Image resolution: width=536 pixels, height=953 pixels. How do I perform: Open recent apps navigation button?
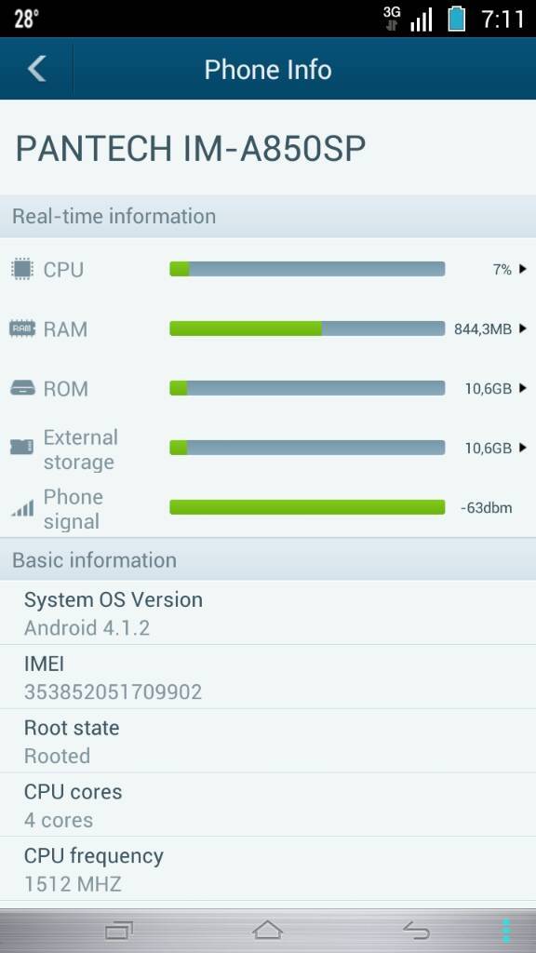119,930
